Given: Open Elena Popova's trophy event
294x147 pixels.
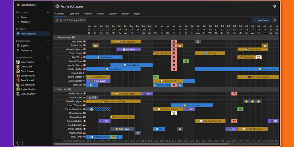Looking at the screenshot, I should click(174, 113).
